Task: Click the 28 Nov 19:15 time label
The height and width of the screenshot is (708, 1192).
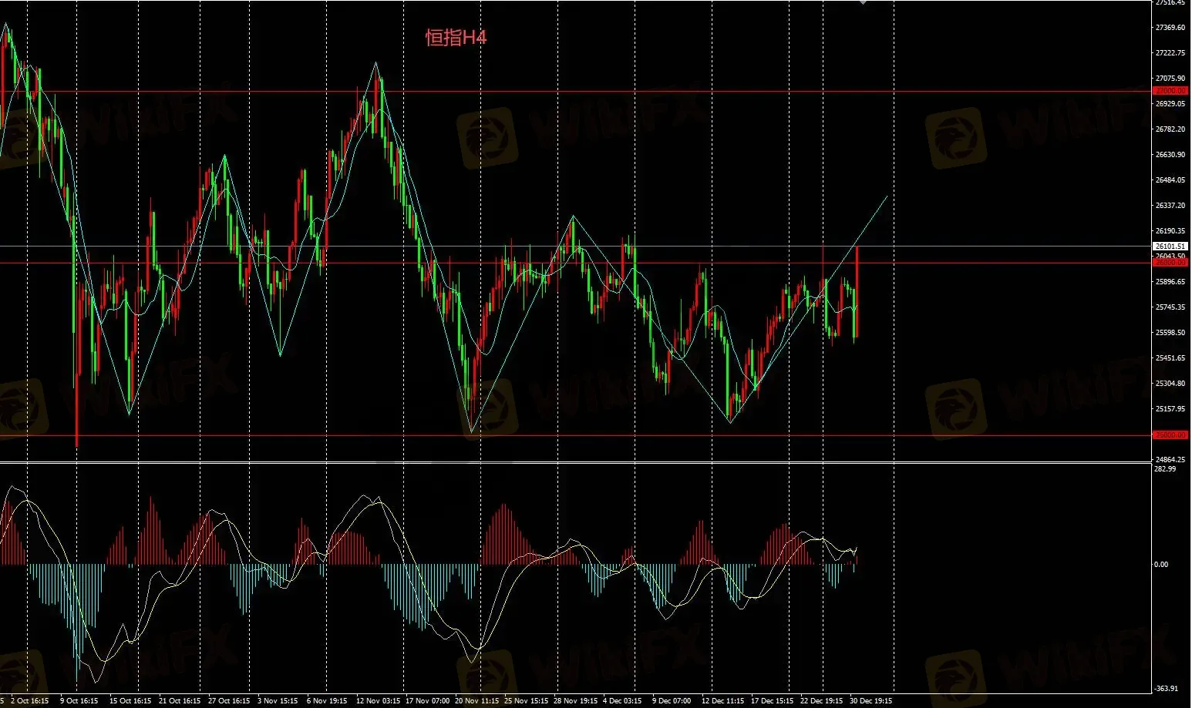Action: click(x=576, y=701)
